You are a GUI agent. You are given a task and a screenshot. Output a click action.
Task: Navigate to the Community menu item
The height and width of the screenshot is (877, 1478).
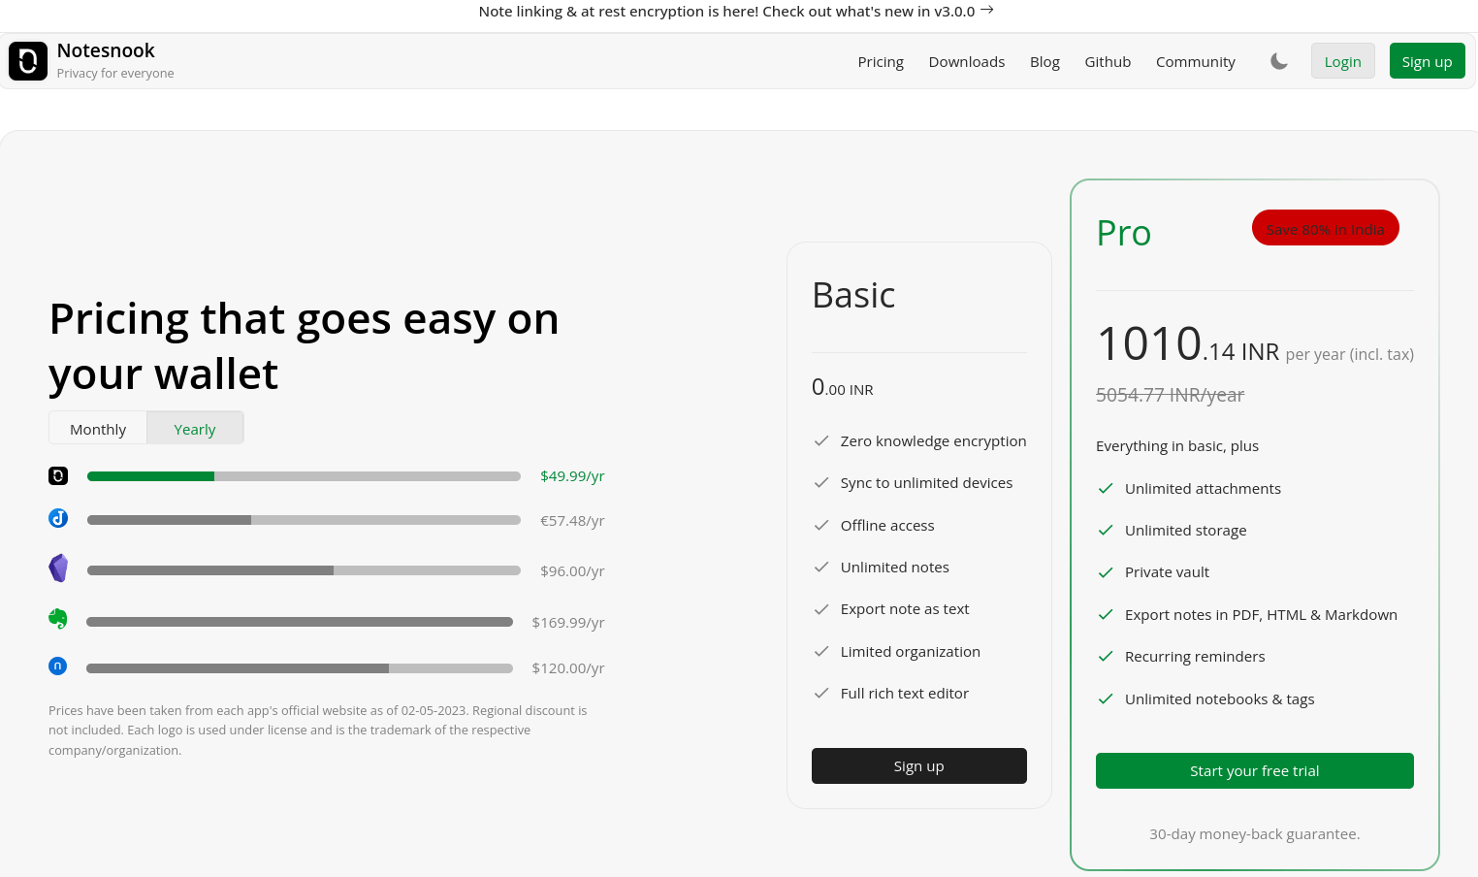click(x=1195, y=61)
